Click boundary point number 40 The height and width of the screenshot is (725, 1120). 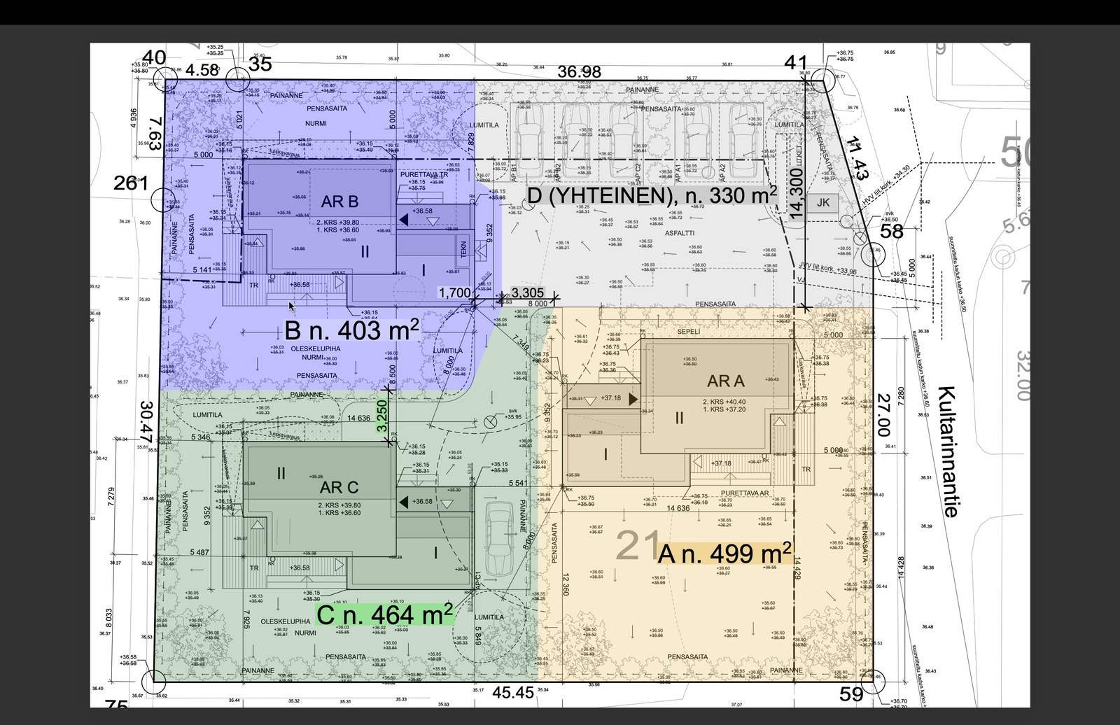coord(154,57)
